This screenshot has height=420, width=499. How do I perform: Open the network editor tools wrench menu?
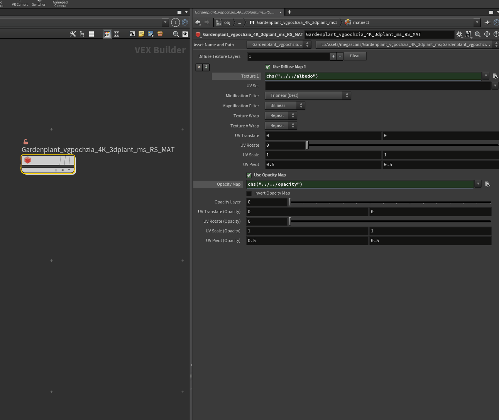coord(73,34)
